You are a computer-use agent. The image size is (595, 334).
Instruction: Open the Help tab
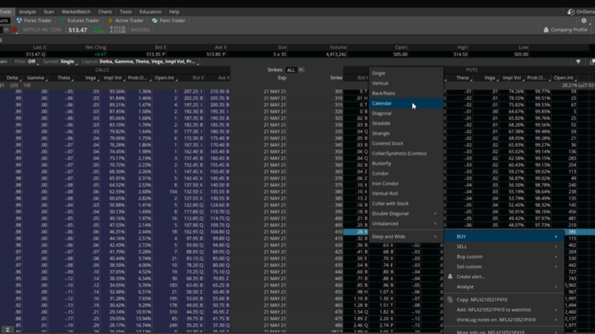coord(174,12)
